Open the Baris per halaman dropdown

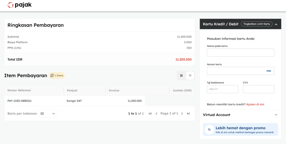(x=48, y=114)
